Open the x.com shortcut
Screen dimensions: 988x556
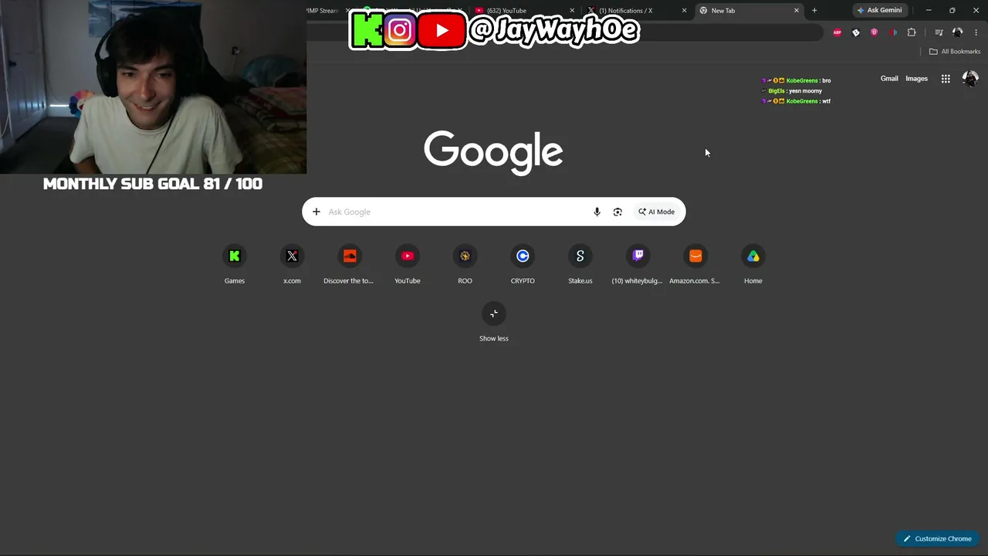coord(292,265)
